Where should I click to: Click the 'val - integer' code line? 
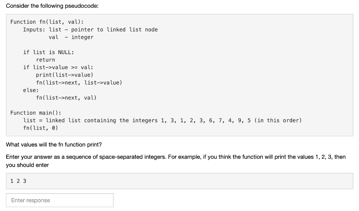[71, 37]
